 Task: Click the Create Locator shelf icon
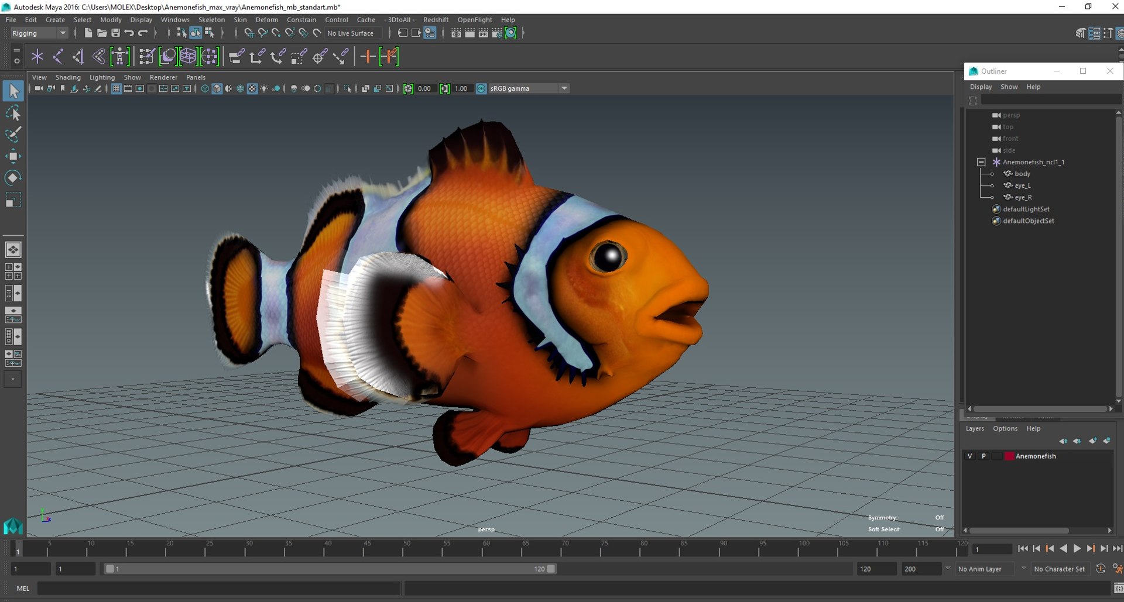37,56
